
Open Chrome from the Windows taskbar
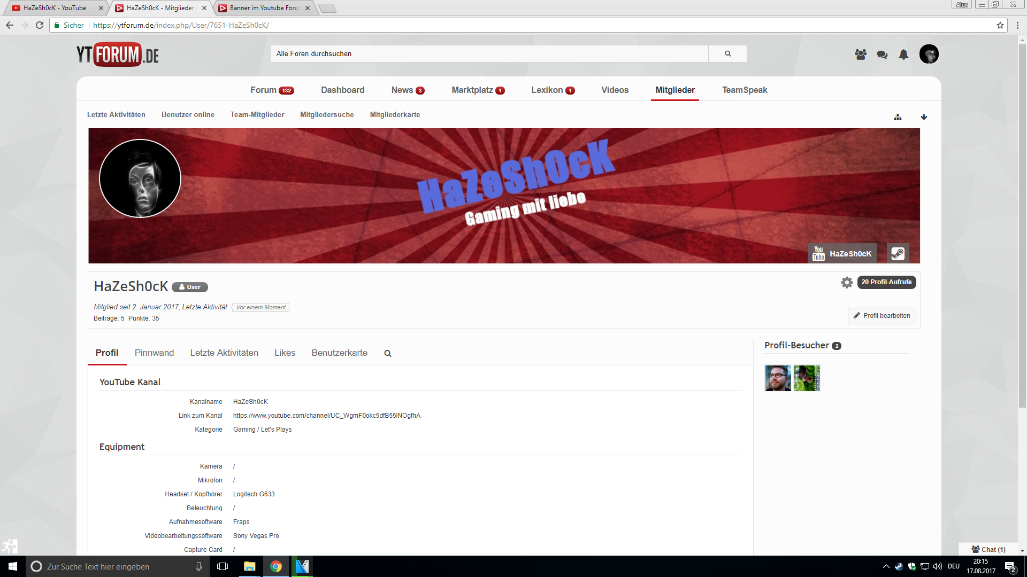click(x=276, y=566)
